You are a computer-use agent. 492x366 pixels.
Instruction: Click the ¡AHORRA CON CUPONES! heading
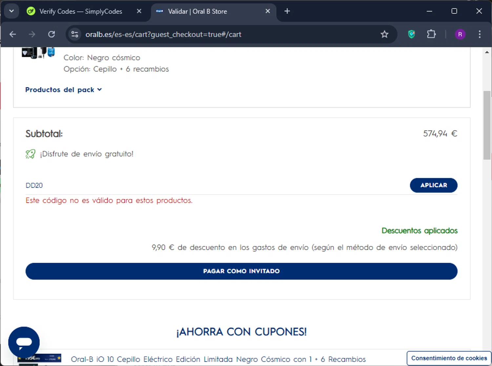click(x=241, y=332)
